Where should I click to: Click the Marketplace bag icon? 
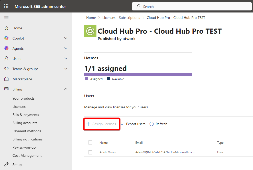(6, 79)
